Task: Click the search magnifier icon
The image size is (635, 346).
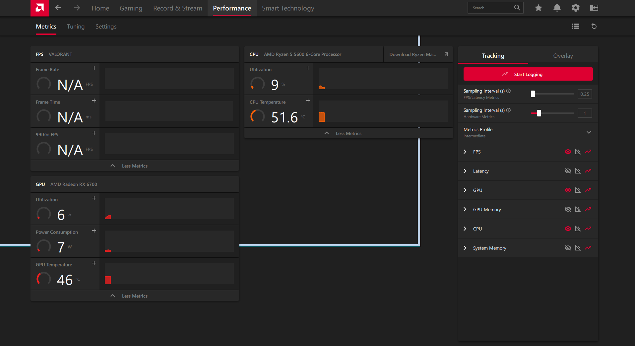Action: click(517, 8)
